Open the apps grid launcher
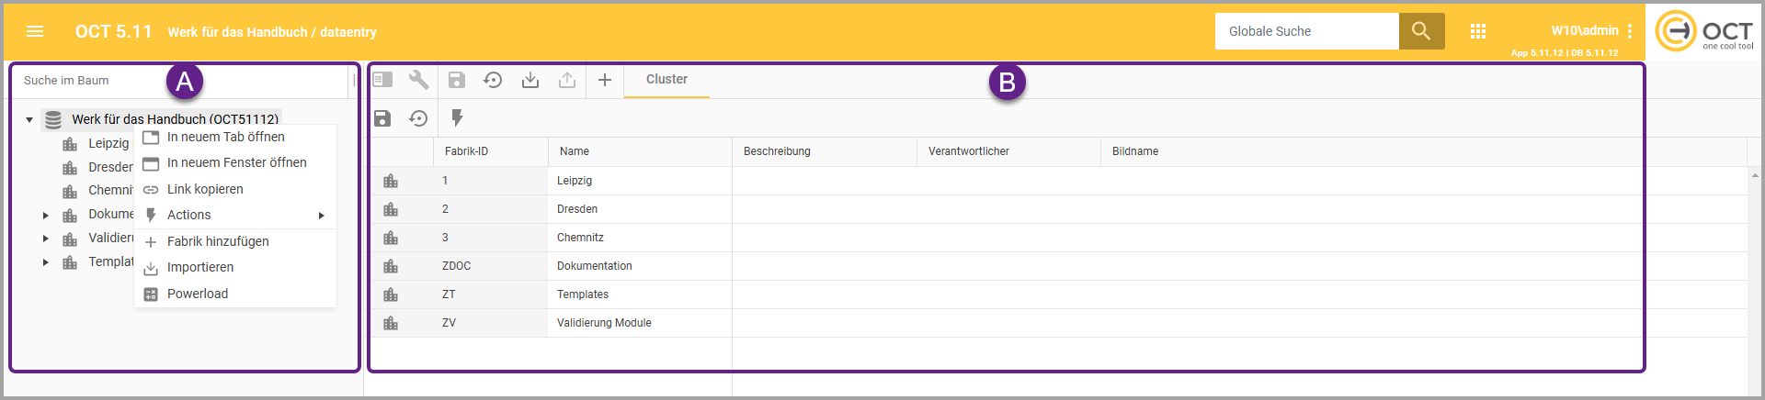1765x400 pixels. (x=1478, y=31)
